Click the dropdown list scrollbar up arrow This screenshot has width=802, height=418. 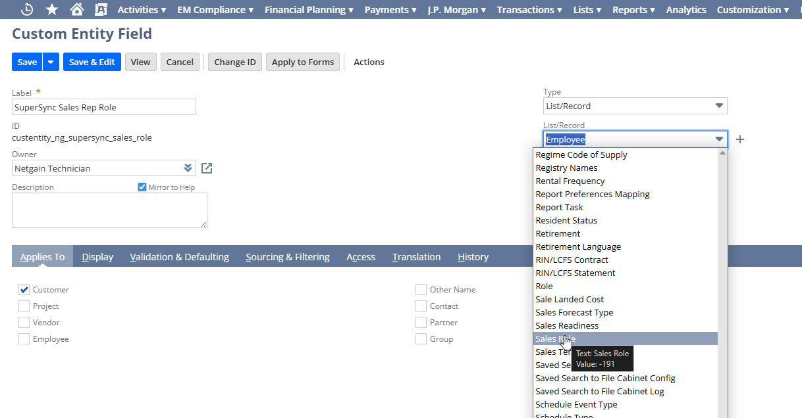coord(722,153)
